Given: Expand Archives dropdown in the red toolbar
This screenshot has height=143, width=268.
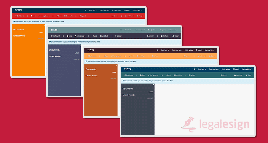Looking at the screenshot, I should [129, 16].
